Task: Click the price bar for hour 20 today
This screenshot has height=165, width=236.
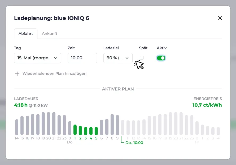Action: coord(49,123)
